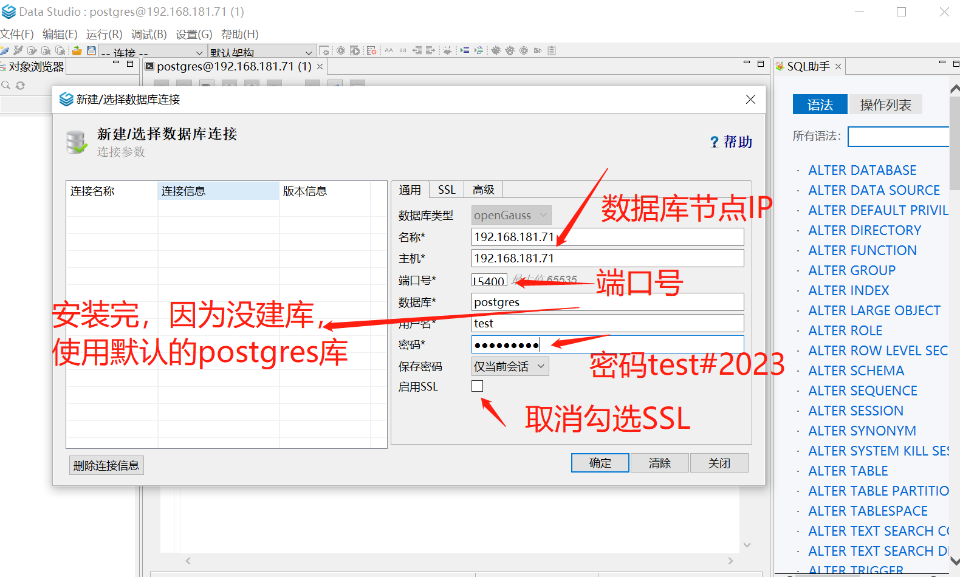Click the round execute icon in toolbar
The height and width of the screenshot is (577, 960).
(341, 50)
